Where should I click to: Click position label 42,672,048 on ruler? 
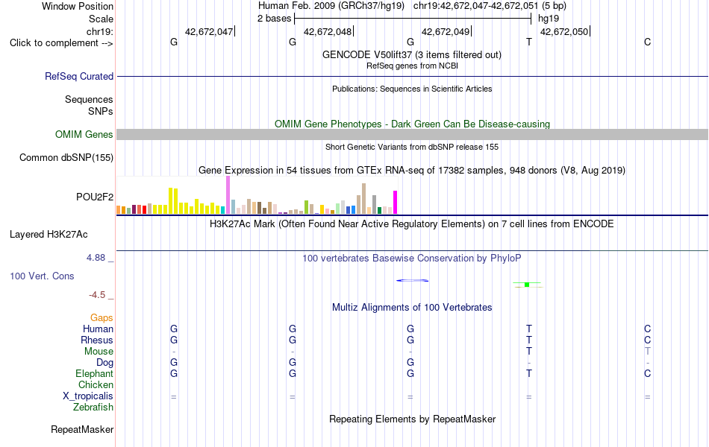(x=328, y=31)
